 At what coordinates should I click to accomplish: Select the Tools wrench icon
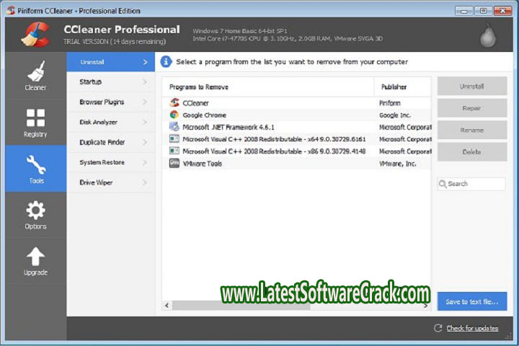click(36, 164)
